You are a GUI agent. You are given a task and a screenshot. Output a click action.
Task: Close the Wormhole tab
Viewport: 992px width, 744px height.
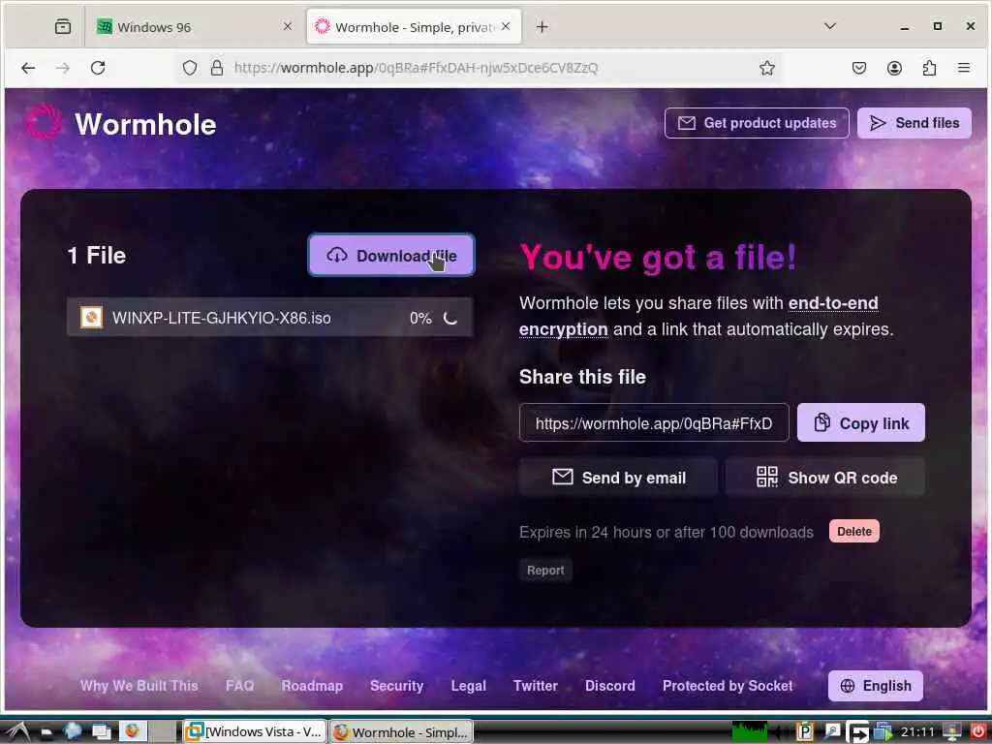(506, 26)
